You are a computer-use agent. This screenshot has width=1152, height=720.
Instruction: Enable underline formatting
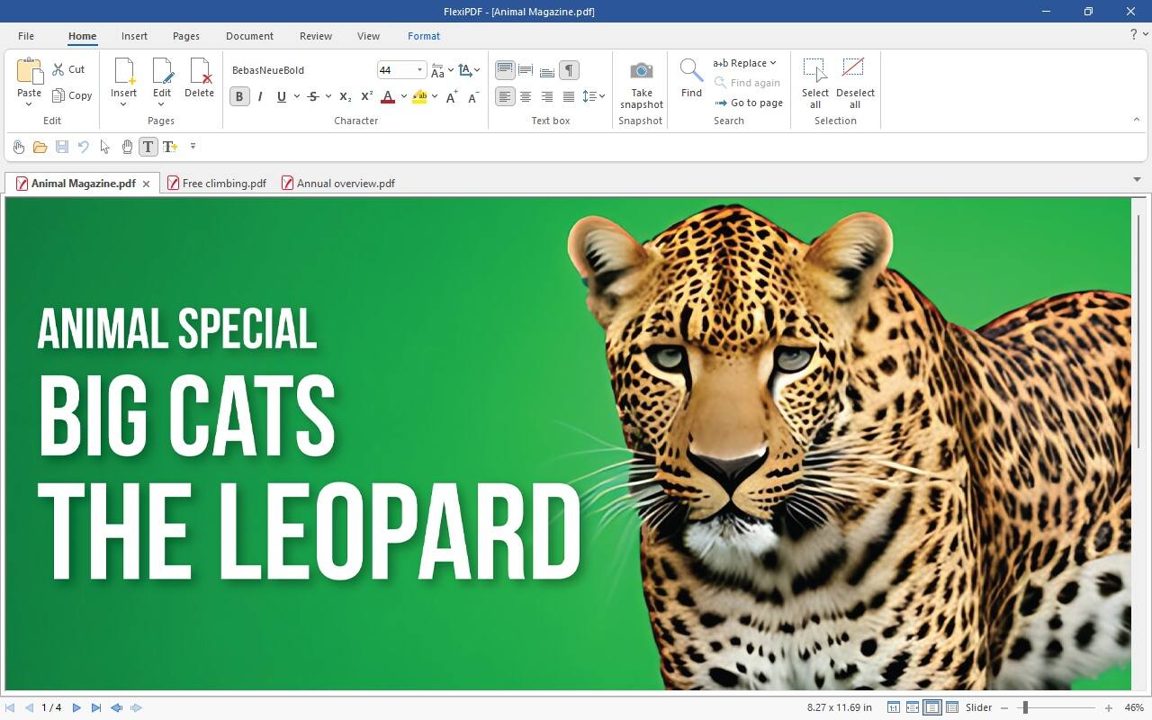282,96
